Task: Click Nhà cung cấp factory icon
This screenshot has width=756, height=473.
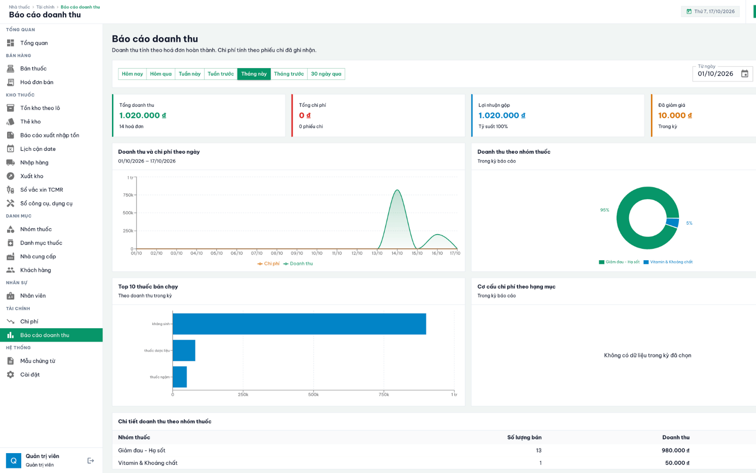Action: click(x=10, y=257)
